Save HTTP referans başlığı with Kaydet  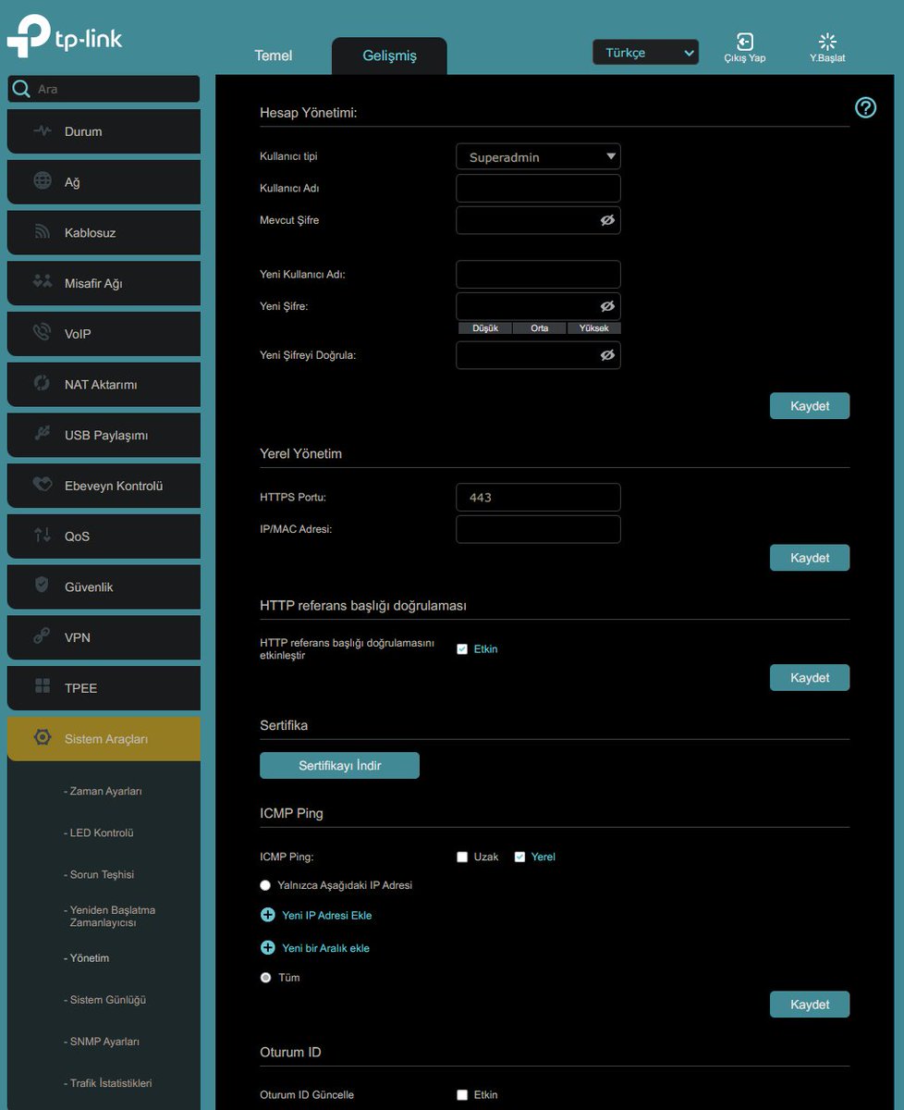point(810,678)
